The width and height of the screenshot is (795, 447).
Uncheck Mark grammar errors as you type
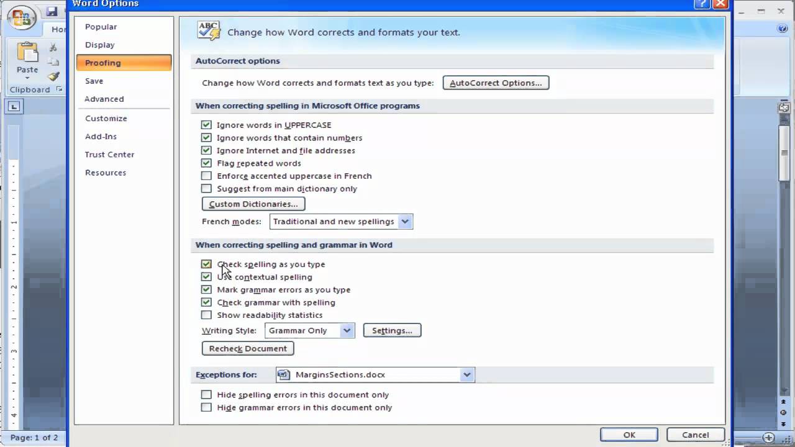coord(206,289)
